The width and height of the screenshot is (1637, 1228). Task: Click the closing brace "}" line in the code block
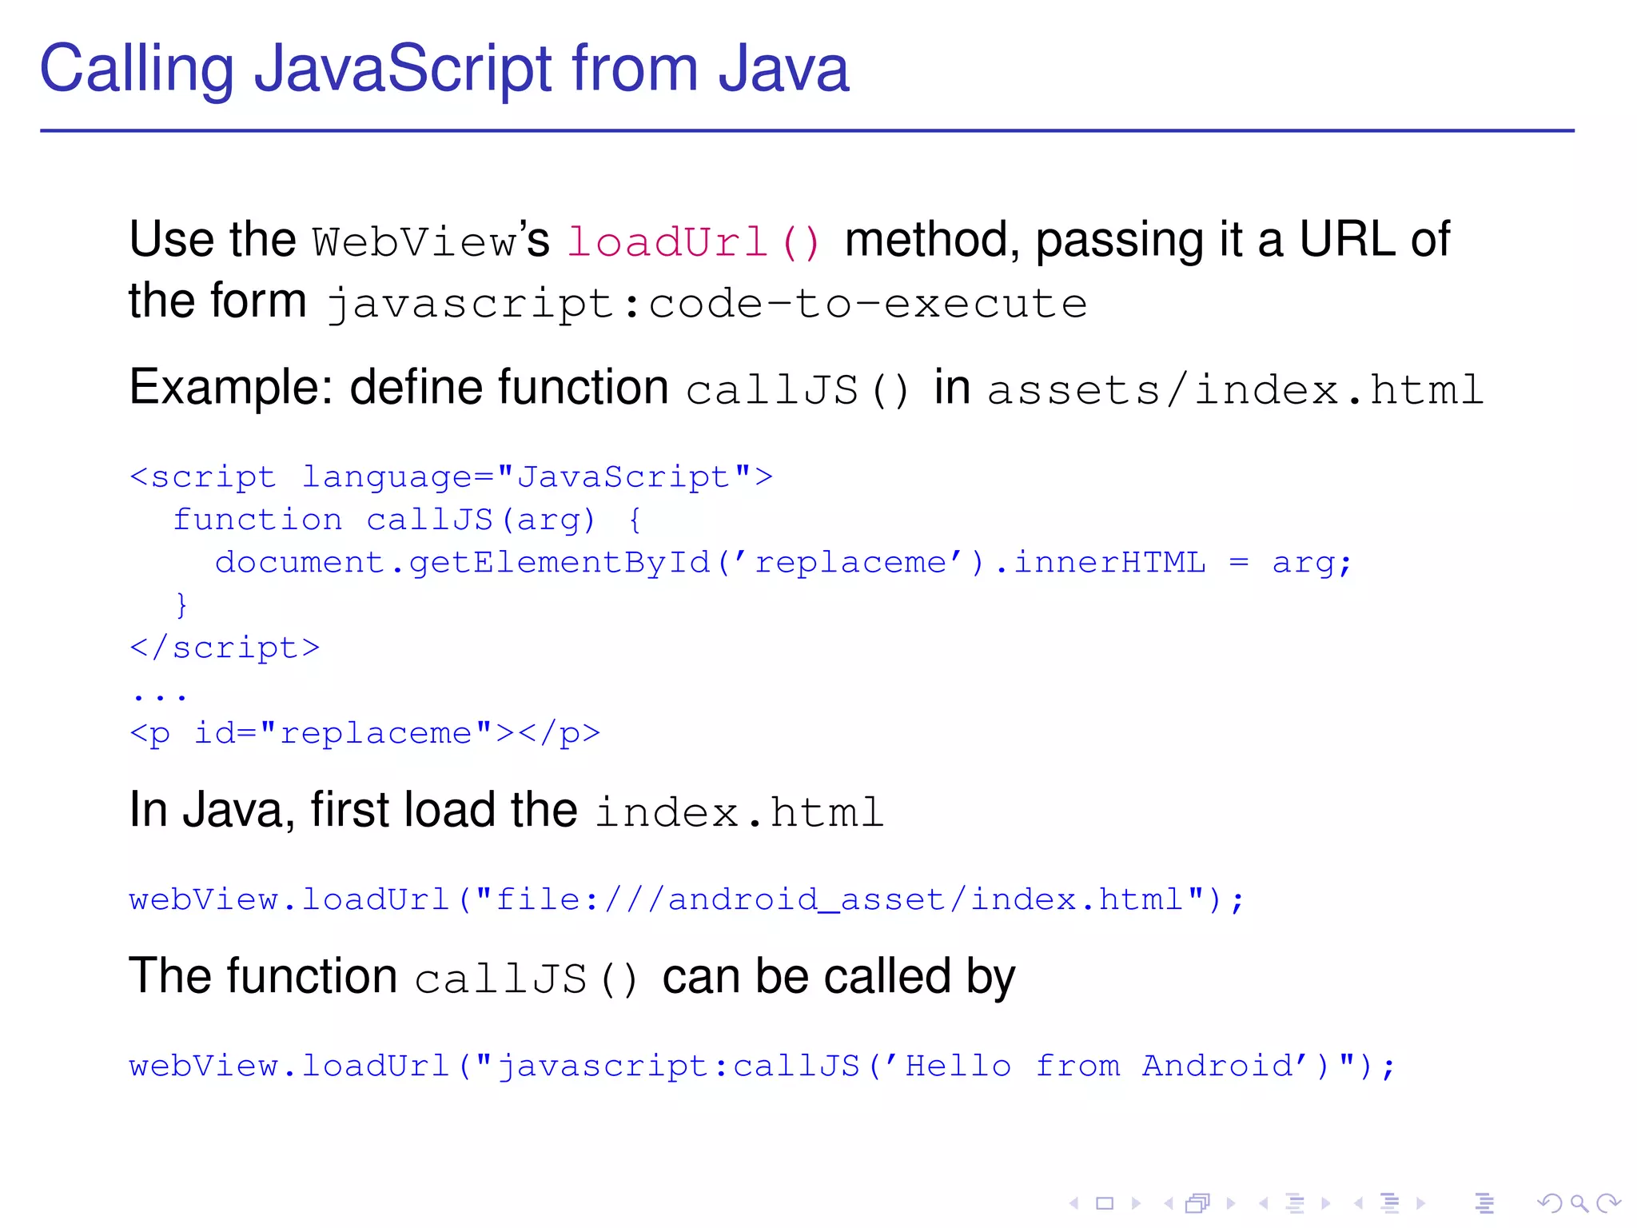tap(181, 605)
